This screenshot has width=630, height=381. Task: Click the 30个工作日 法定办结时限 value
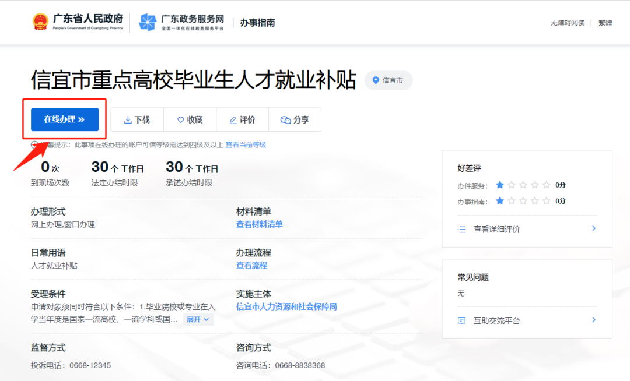(117, 167)
